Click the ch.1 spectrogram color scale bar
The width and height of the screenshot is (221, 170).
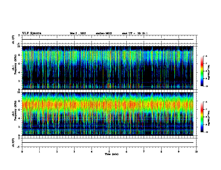(x=202, y=71)
